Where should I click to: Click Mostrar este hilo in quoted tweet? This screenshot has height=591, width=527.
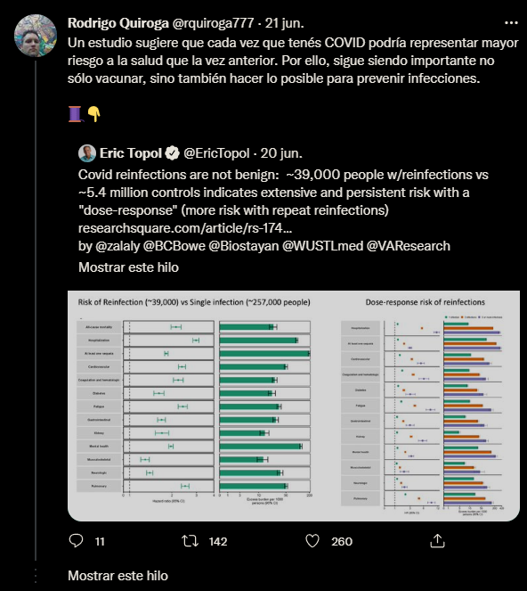(x=128, y=267)
